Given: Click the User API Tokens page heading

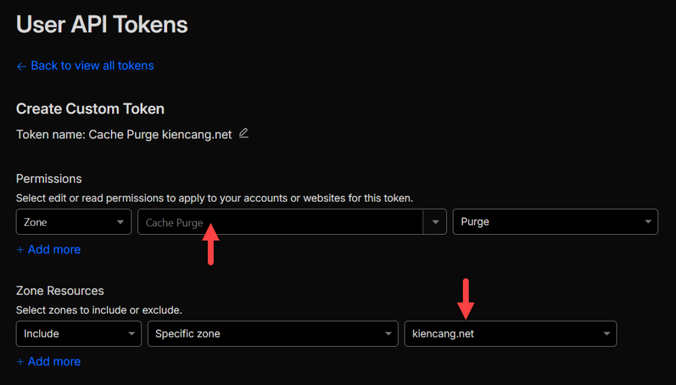Looking at the screenshot, I should pos(102,24).
